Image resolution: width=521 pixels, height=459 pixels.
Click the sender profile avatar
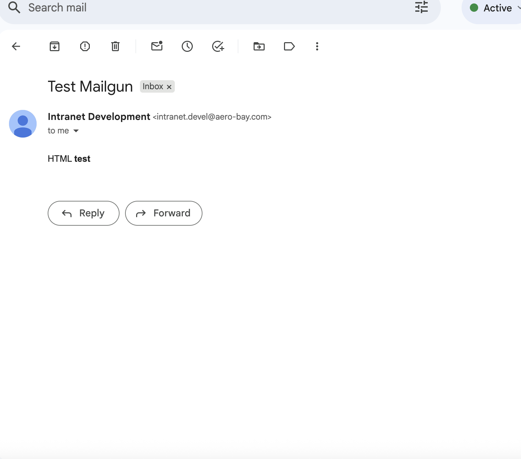coord(23,124)
